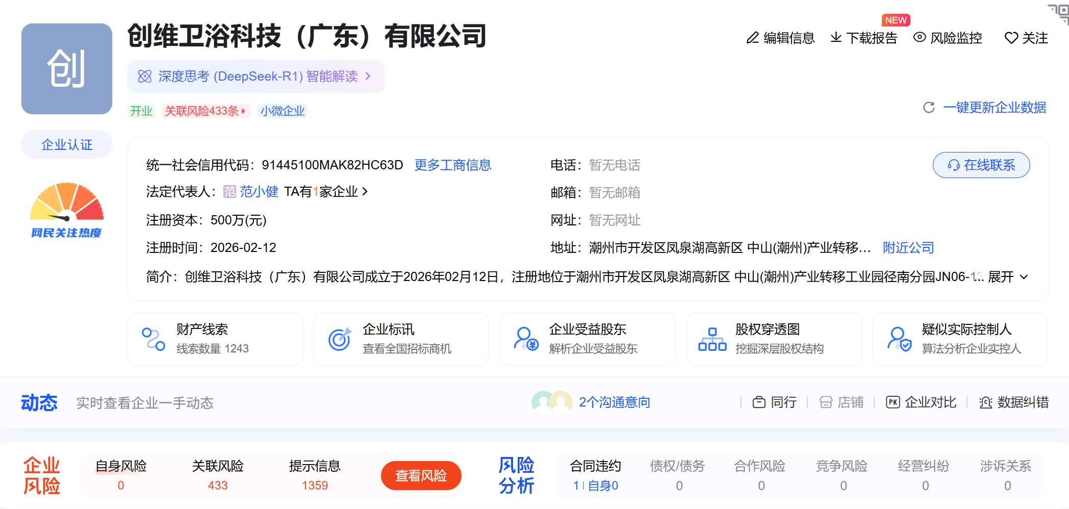Open 疑似实际控制人 analysis
The image size is (1069, 509).
point(960,338)
